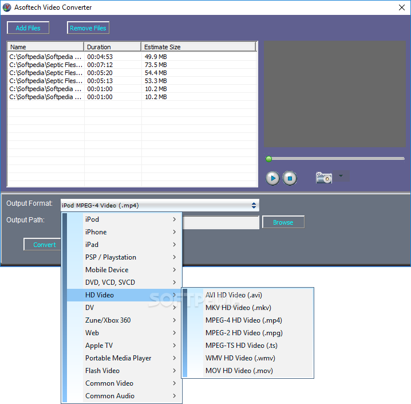This screenshot has width=411, height=404.
Task: Click the 54.4 MB size cell
Action: tap(156, 73)
